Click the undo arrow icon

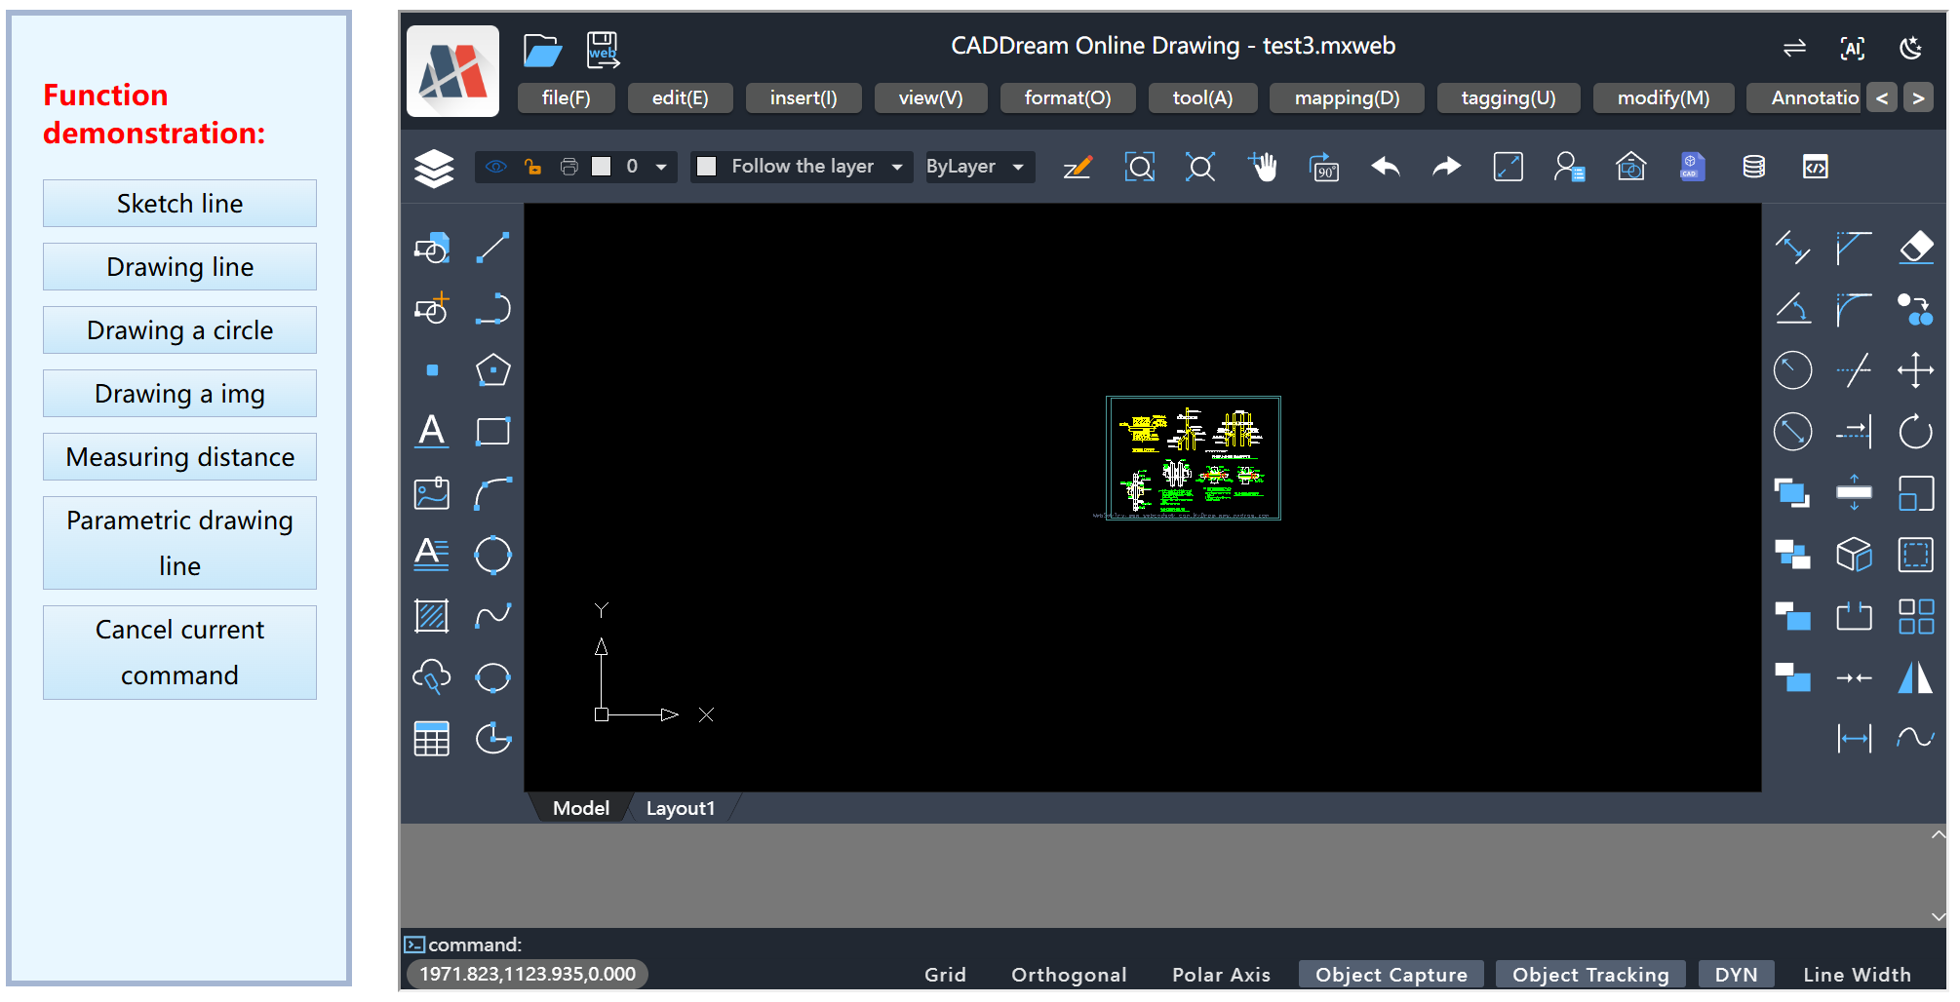pyautogui.click(x=1385, y=168)
